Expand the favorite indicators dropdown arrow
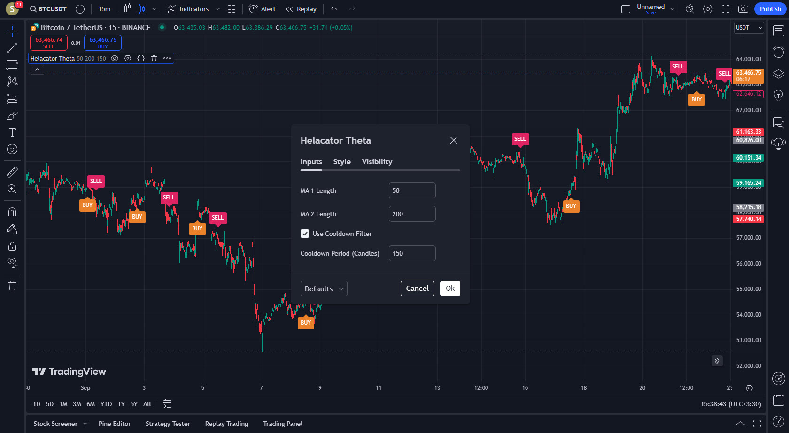 click(218, 9)
